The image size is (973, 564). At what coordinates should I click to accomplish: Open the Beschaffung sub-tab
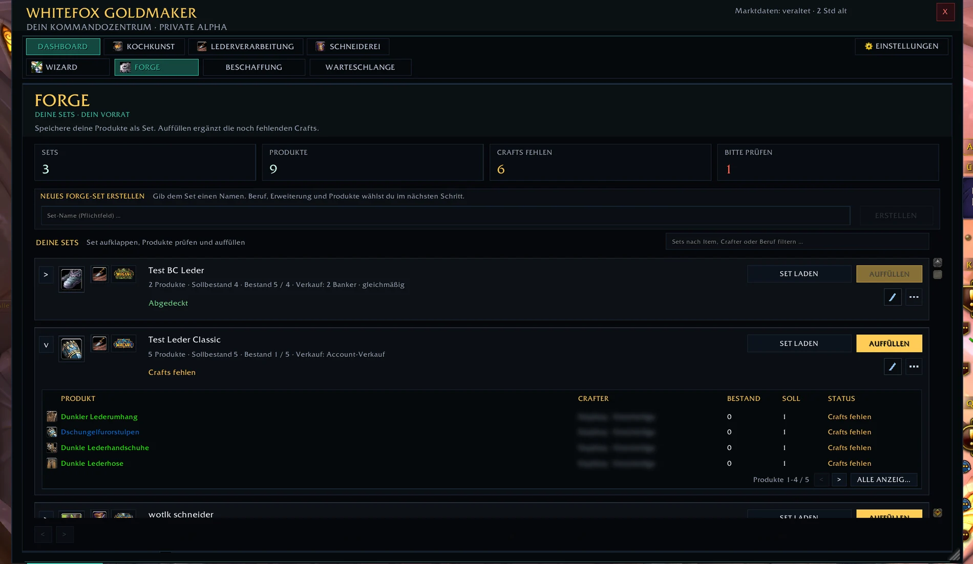(254, 67)
